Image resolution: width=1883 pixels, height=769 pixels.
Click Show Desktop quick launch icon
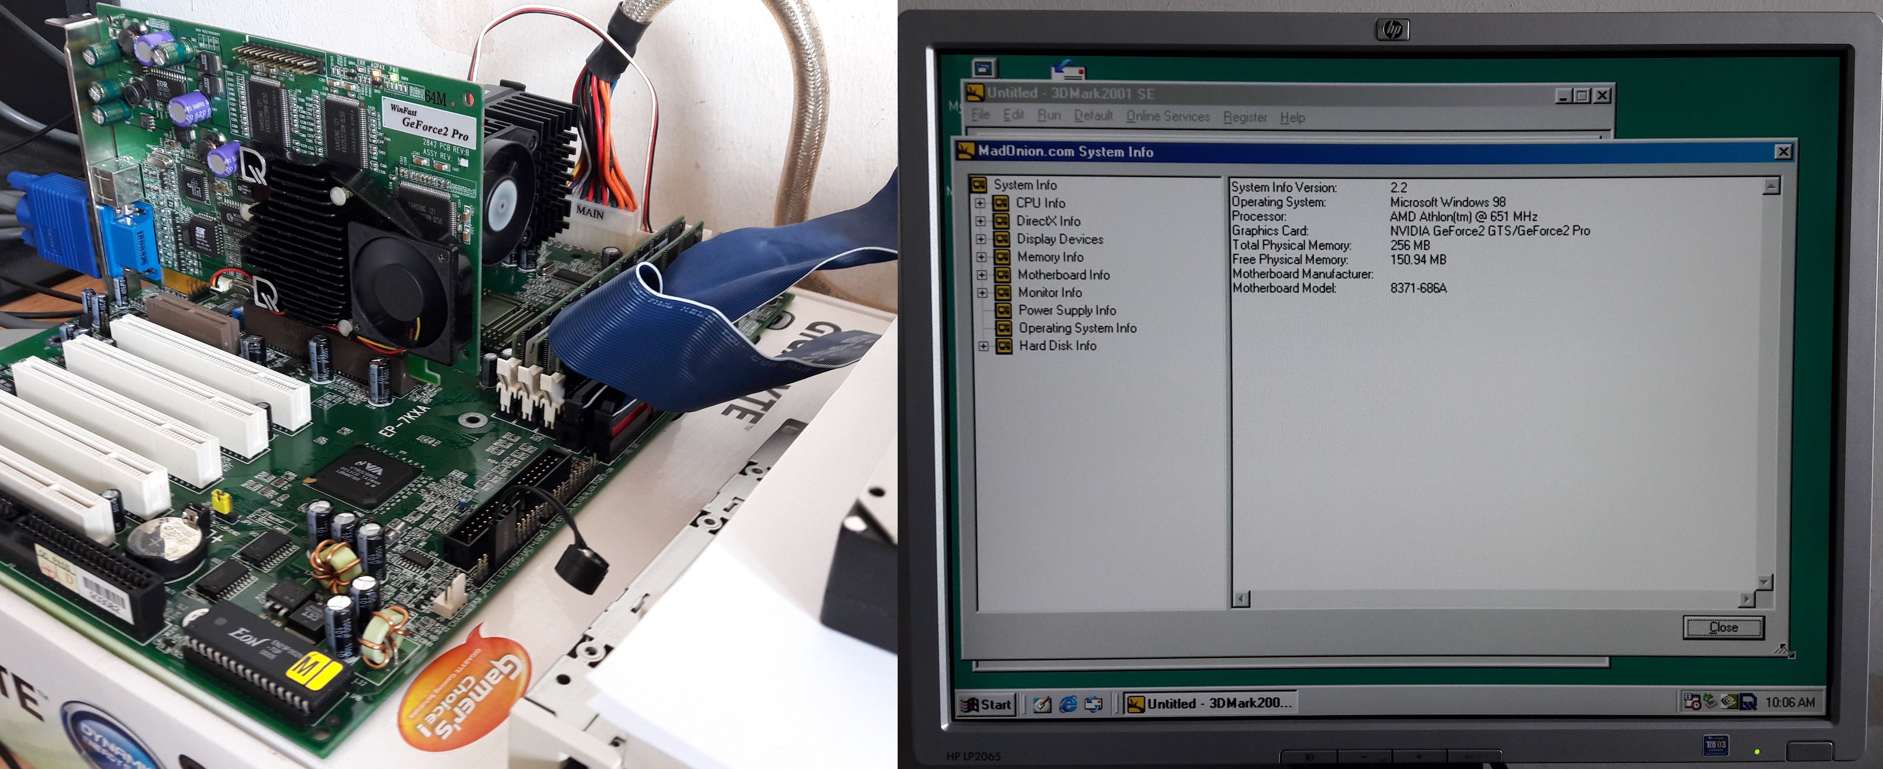coord(1042,704)
